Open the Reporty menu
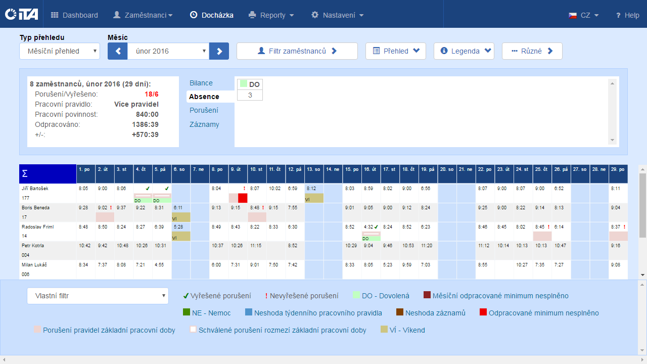Viewport: 647px width, 364px height. tap(271, 15)
